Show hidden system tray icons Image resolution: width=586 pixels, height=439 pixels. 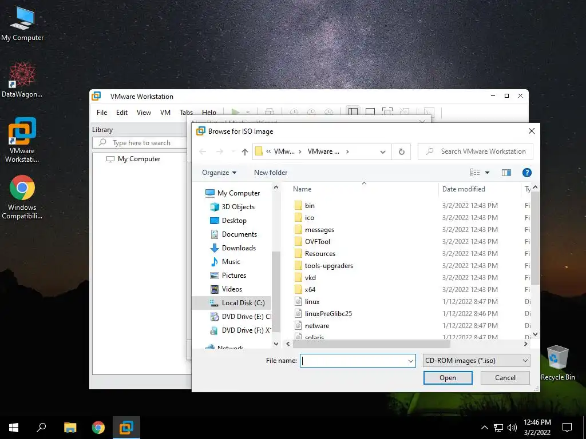click(x=484, y=428)
